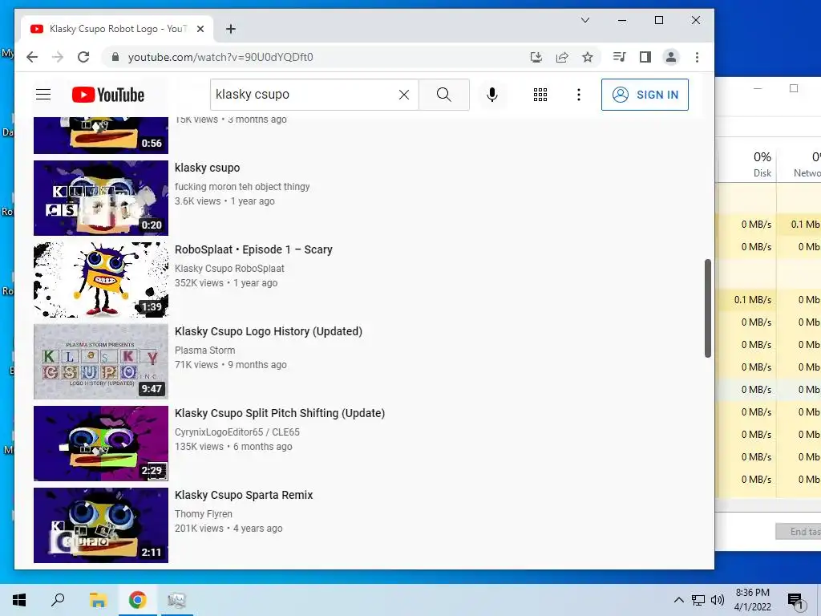Open Chrome three-dot menu
This screenshot has height=616, width=821.
click(x=697, y=57)
